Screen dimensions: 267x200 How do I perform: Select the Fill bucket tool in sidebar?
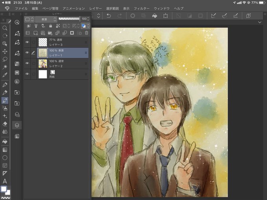(x=5, y=141)
